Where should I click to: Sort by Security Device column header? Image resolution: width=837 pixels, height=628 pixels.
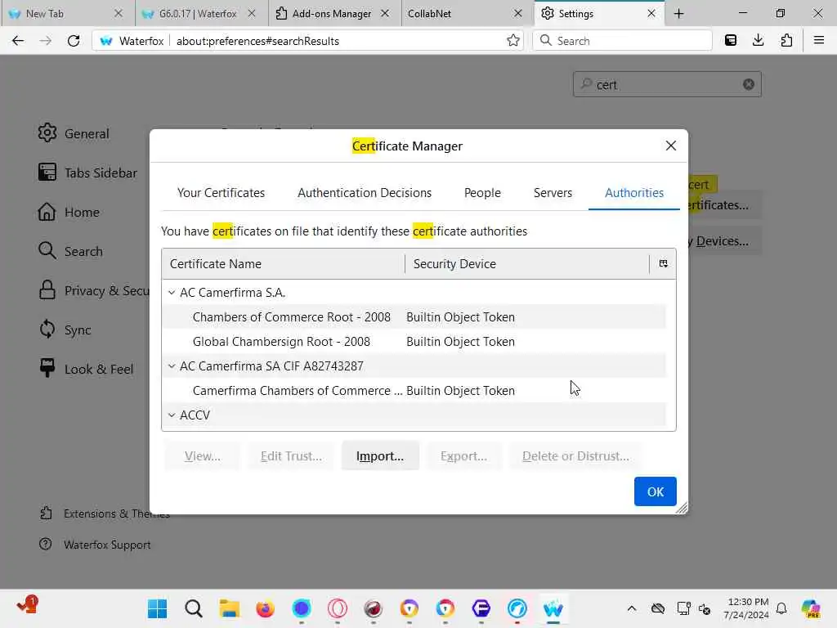pos(527,264)
